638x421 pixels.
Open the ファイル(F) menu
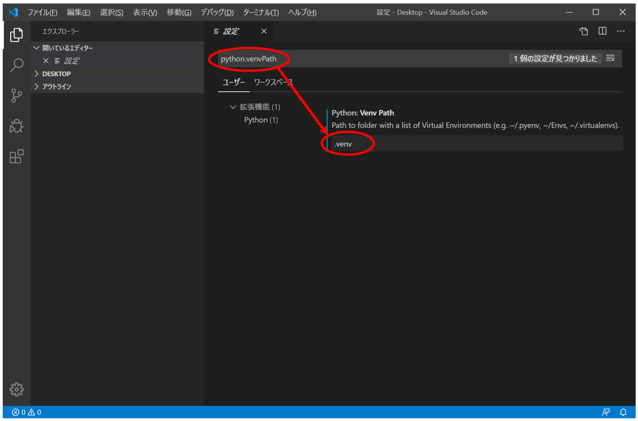(x=42, y=12)
